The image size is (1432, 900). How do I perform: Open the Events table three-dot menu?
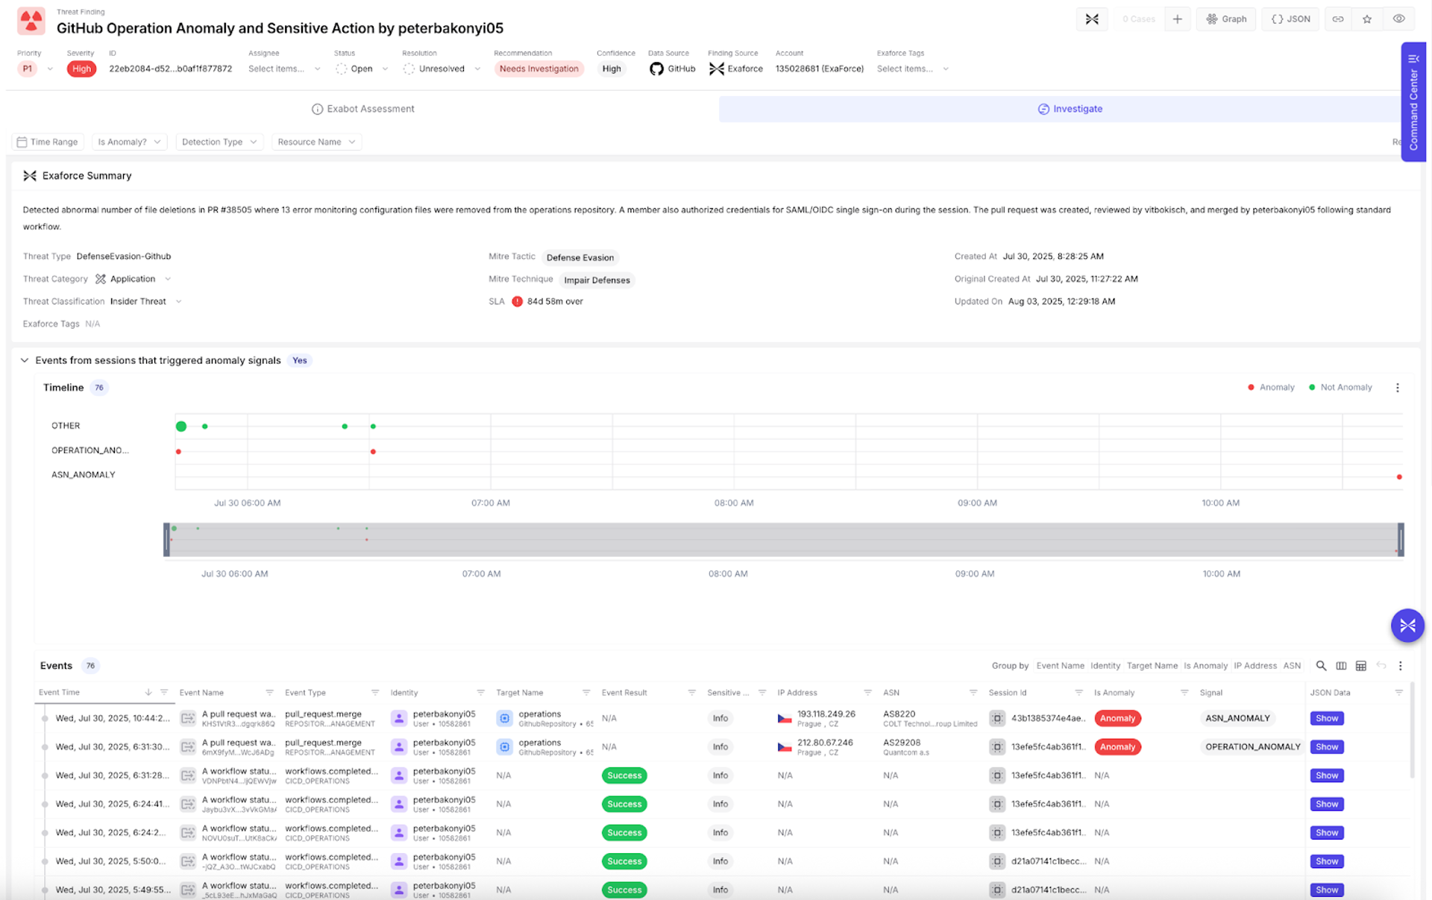point(1400,666)
